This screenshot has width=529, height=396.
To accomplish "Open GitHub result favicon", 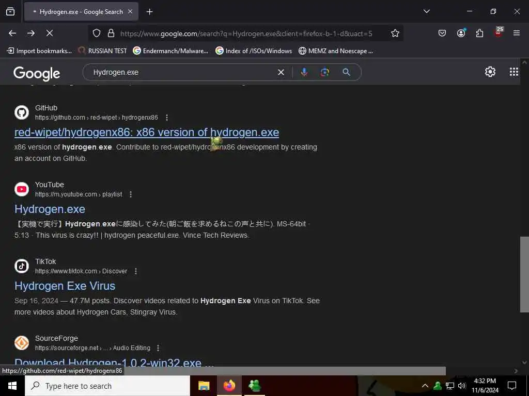I will tap(22, 112).
